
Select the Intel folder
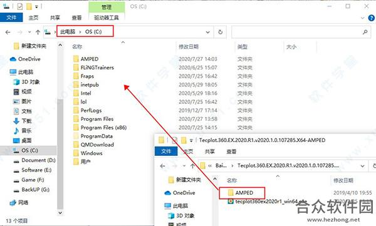[86, 93]
